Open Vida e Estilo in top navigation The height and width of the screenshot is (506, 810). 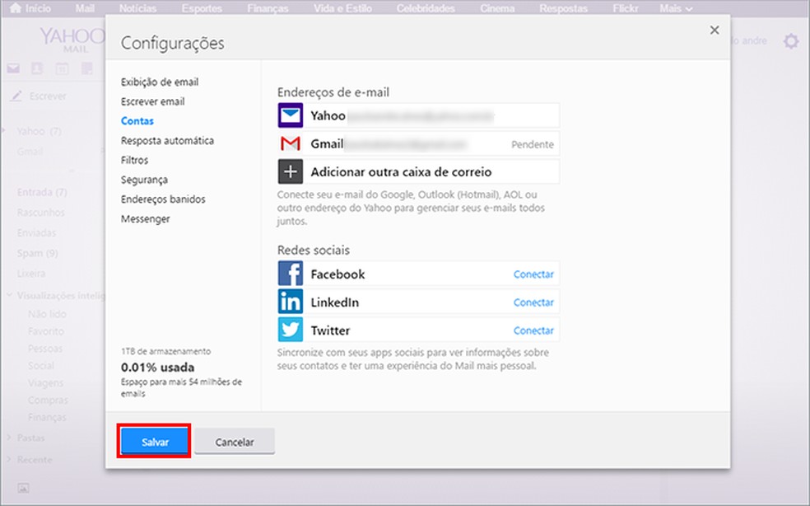pyautogui.click(x=342, y=8)
